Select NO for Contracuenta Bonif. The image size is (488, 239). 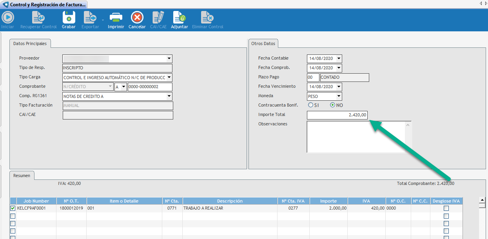coord(333,105)
